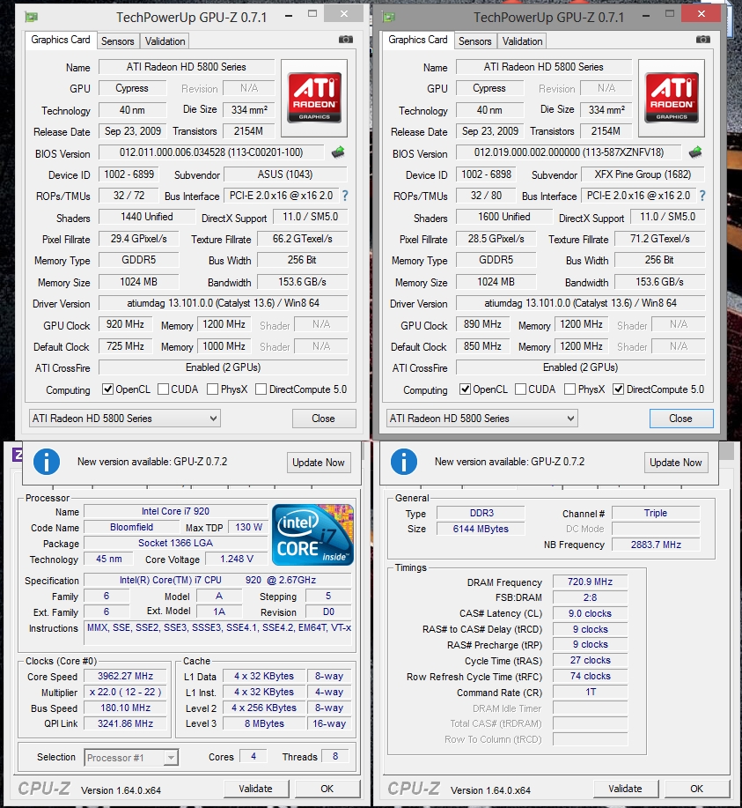Click the blue info icon in right update notice

coord(404,462)
